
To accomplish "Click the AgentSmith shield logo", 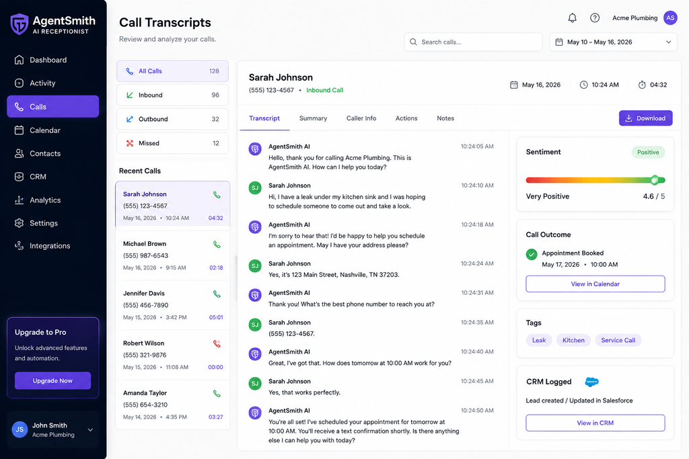I will [x=20, y=24].
